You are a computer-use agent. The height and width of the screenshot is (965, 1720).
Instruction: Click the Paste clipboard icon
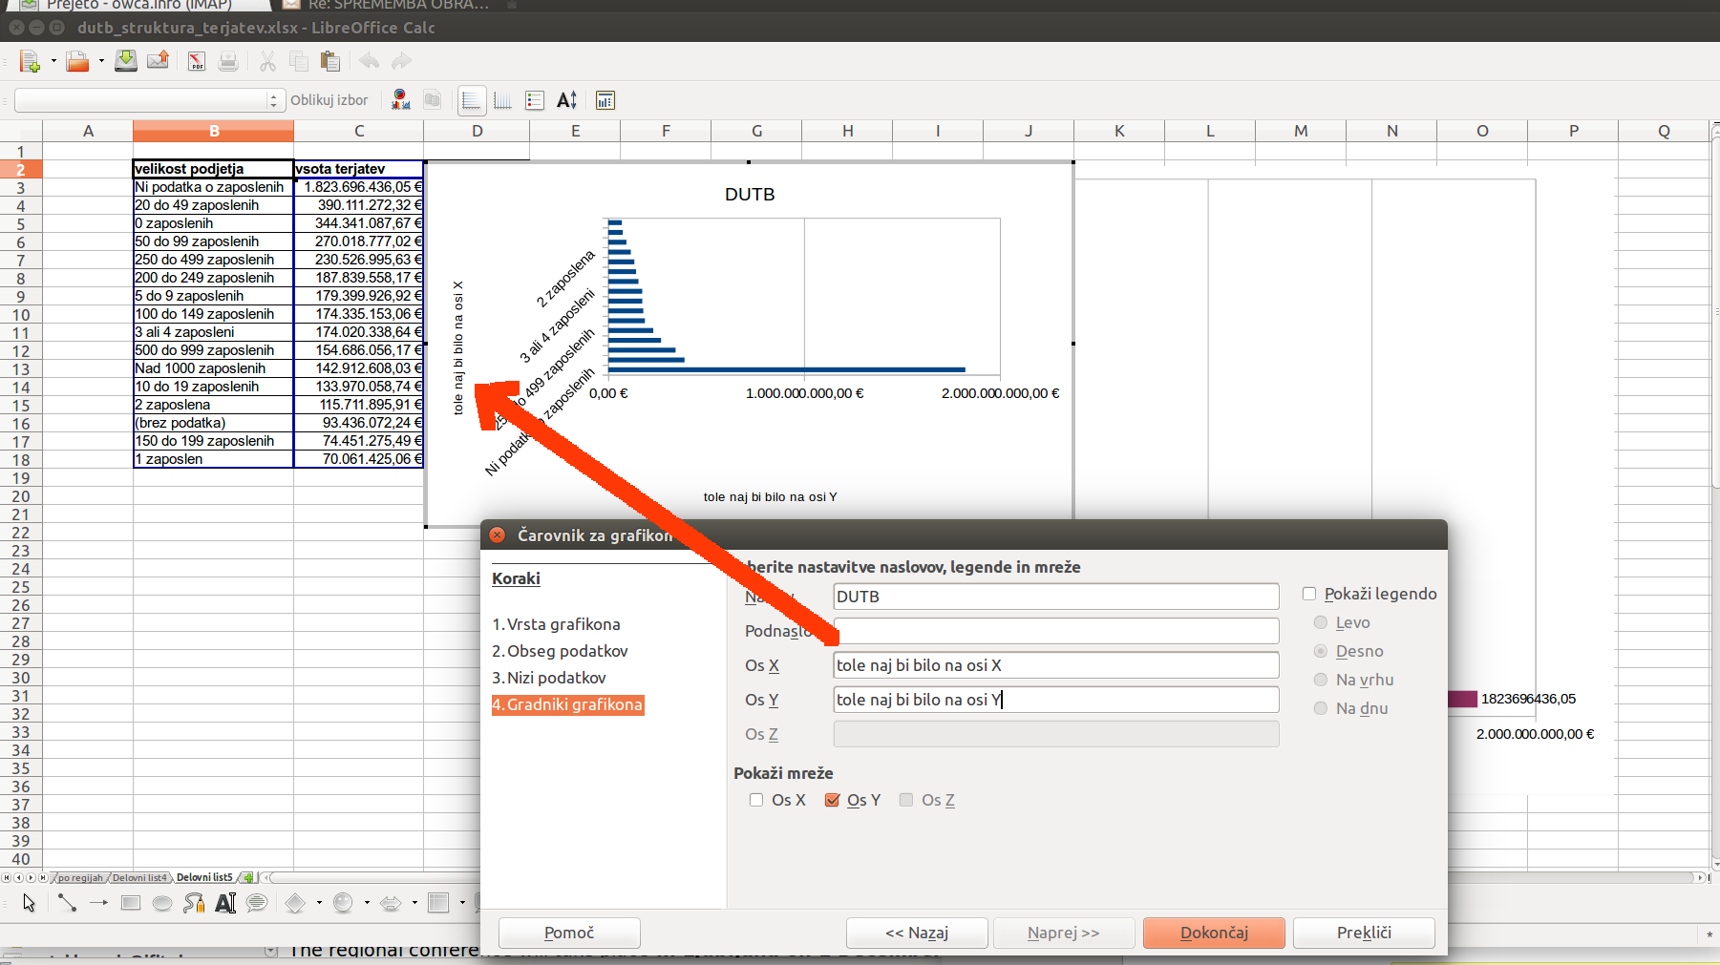(330, 62)
